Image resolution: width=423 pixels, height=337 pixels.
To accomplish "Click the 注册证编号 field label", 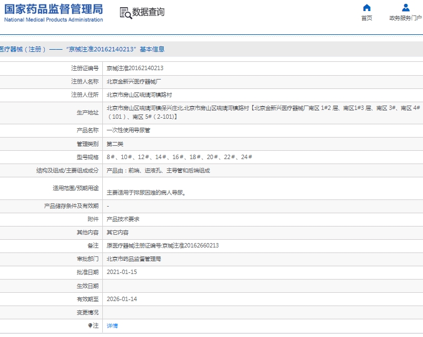I will tap(85, 68).
